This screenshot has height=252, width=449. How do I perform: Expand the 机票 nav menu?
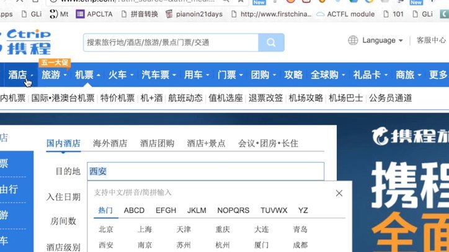click(x=87, y=75)
